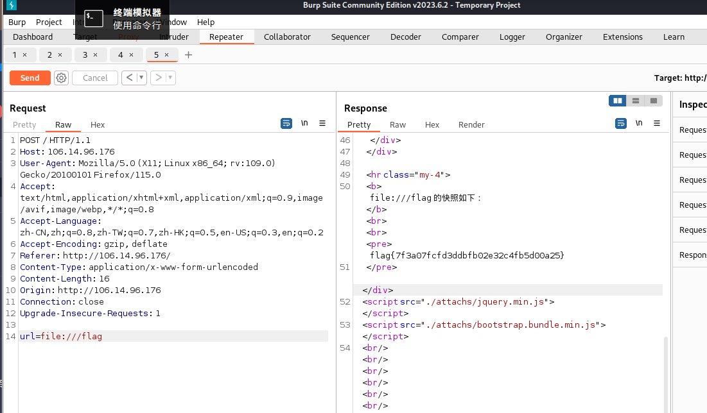
Task: Switch to Learn tab
Action: tap(674, 37)
